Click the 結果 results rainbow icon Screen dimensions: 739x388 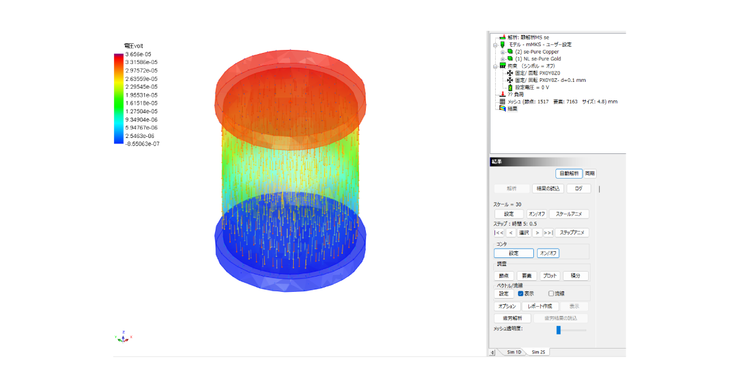tap(503, 108)
